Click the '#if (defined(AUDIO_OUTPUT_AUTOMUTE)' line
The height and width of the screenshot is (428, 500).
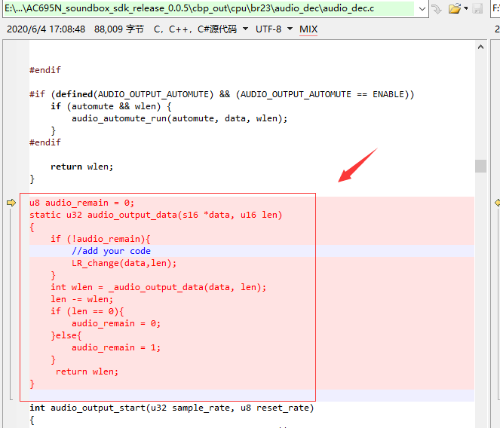pos(222,94)
